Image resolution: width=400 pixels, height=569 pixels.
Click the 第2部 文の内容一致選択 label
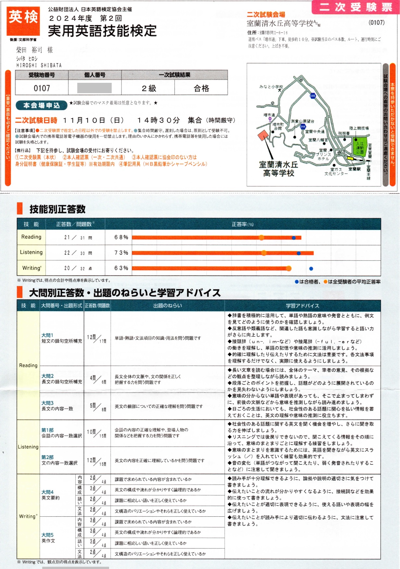[x=59, y=460]
